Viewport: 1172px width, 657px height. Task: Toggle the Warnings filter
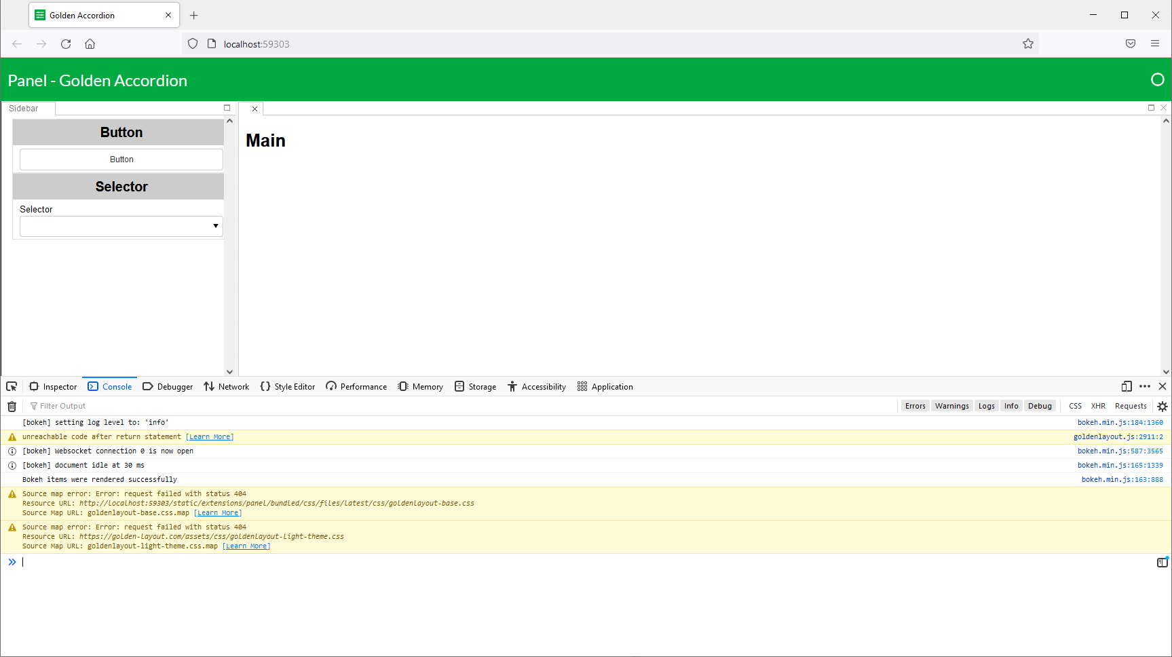click(x=952, y=407)
